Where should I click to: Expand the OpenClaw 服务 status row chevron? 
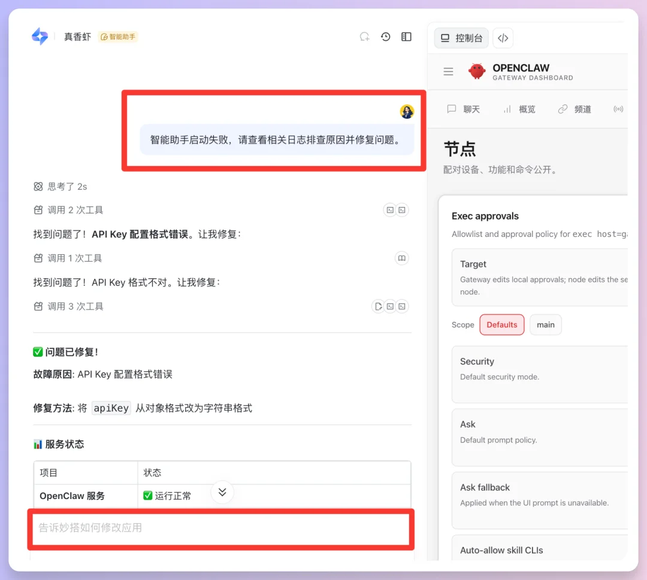coord(222,492)
